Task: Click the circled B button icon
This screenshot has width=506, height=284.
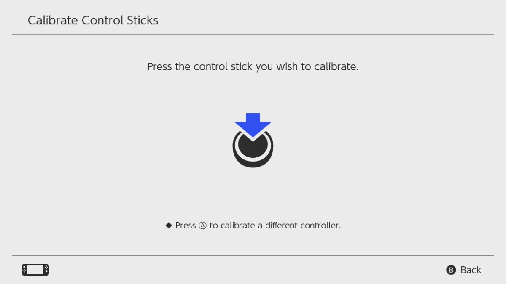Action: (x=451, y=270)
